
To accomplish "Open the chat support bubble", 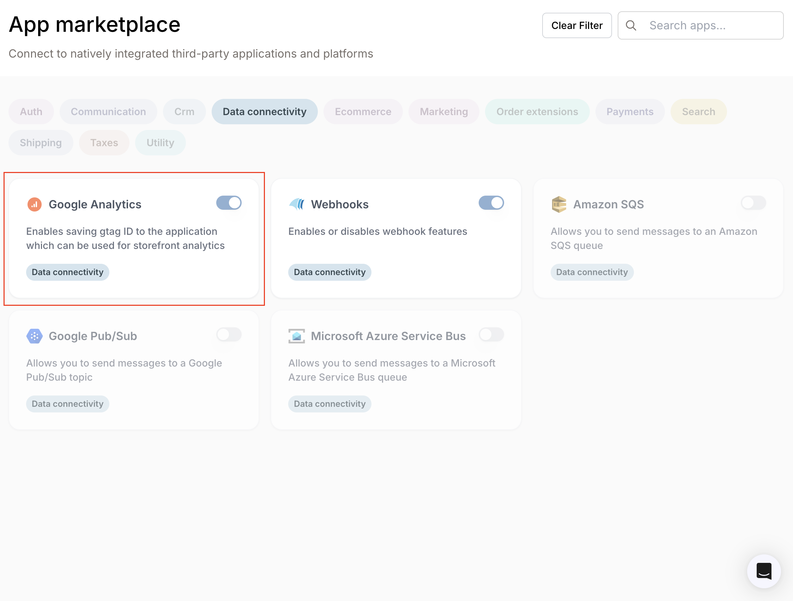I will [x=764, y=571].
